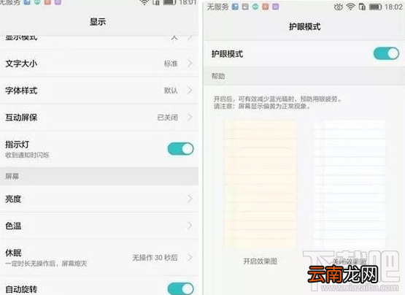Select the 色温 color temperature label
405x295 pixels.
[13, 226]
